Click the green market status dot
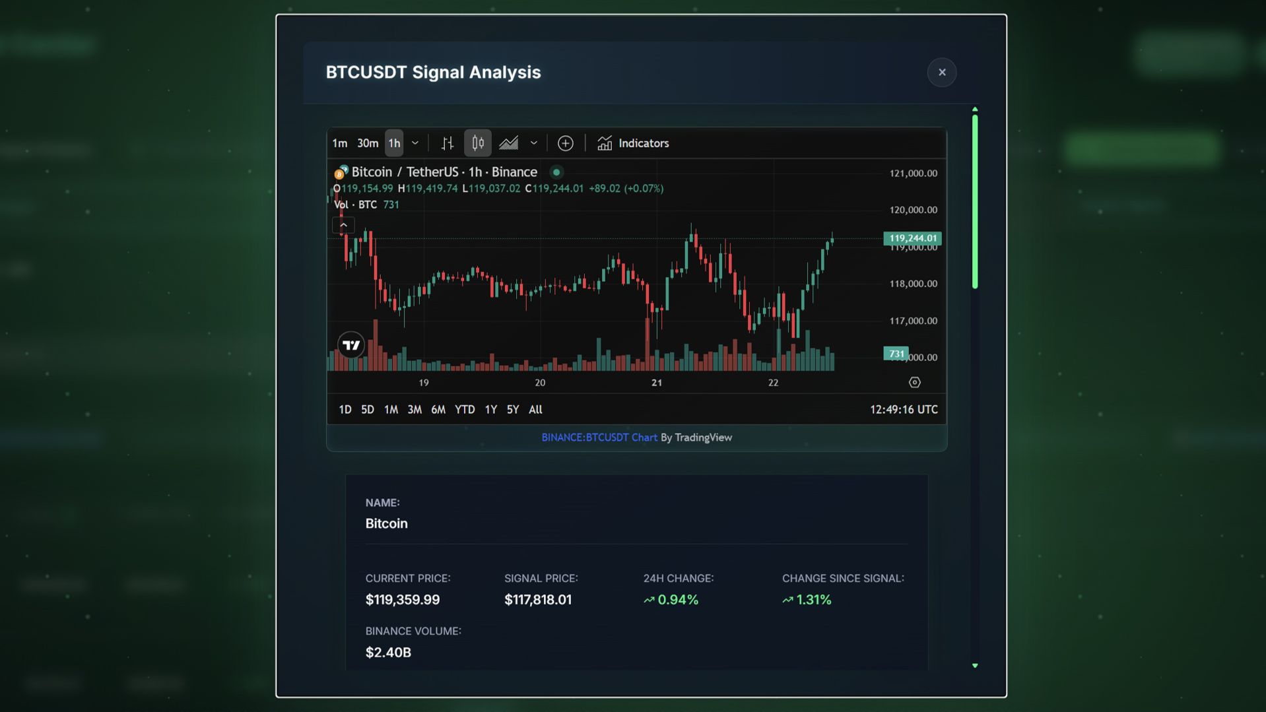This screenshot has width=1266, height=712. pos(556,172)
